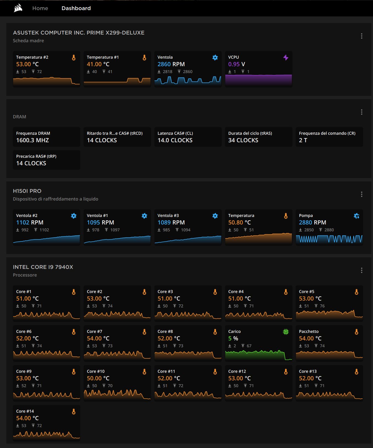Click thermometer icon on Core #13 card

tap(356, 372)
